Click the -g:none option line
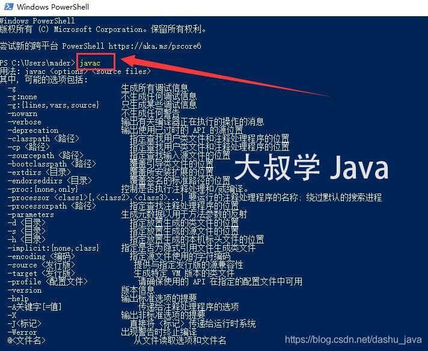Screen dimensions: 428x351 (22, 97)
